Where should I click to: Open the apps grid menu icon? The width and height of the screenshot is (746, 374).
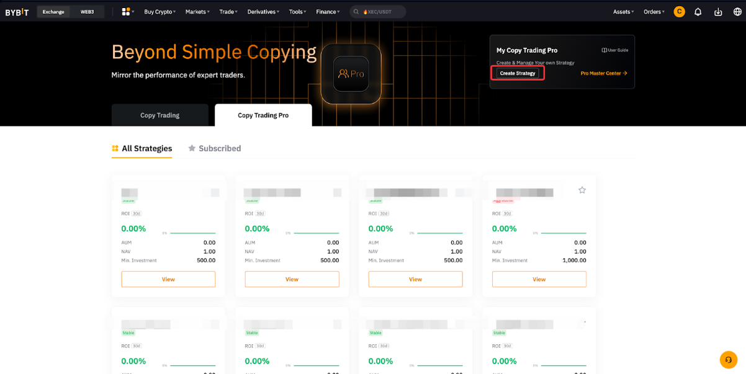coord(127,12)
